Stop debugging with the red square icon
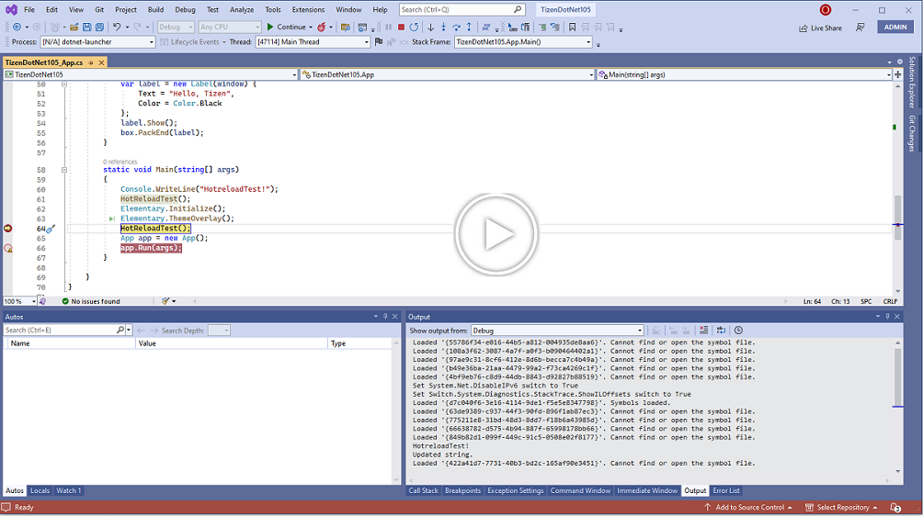923x516 pixels. [401, 28]
